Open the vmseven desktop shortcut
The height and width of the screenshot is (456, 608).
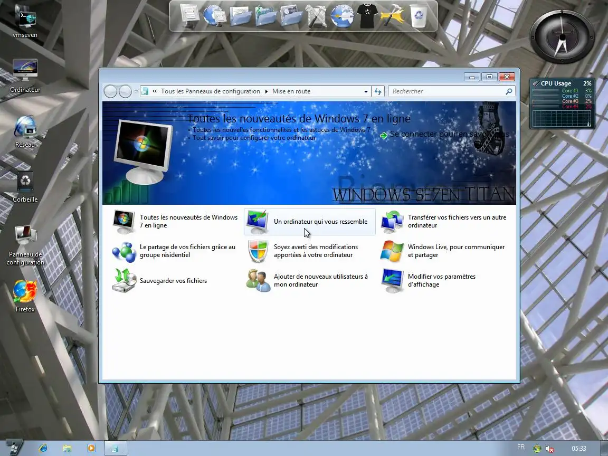point(25,23)
